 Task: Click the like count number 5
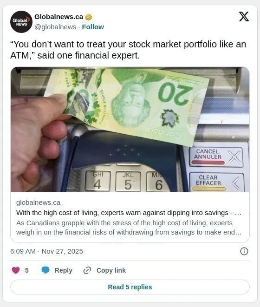tap(27, 270)
